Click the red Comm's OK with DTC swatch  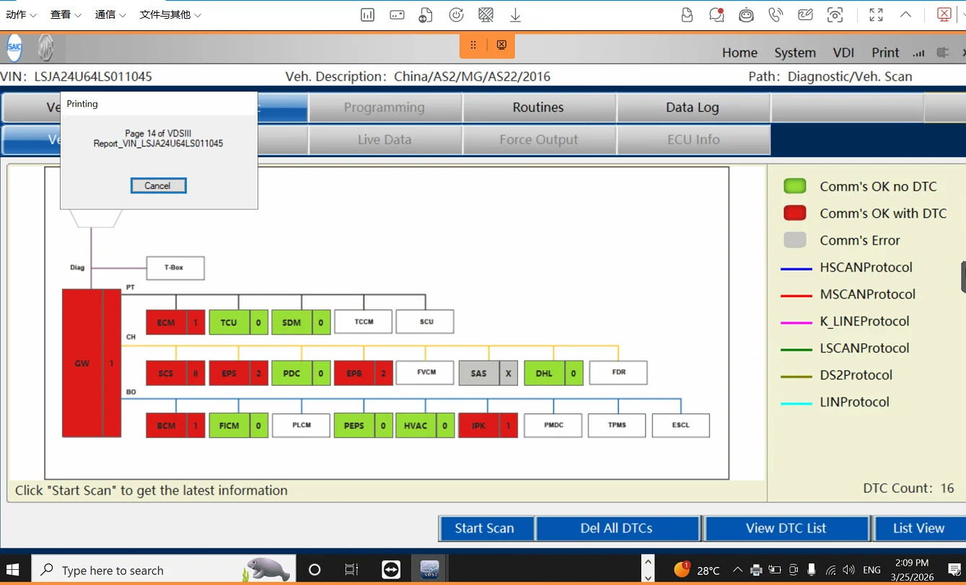pyautogui.click(x=794, y=214)
